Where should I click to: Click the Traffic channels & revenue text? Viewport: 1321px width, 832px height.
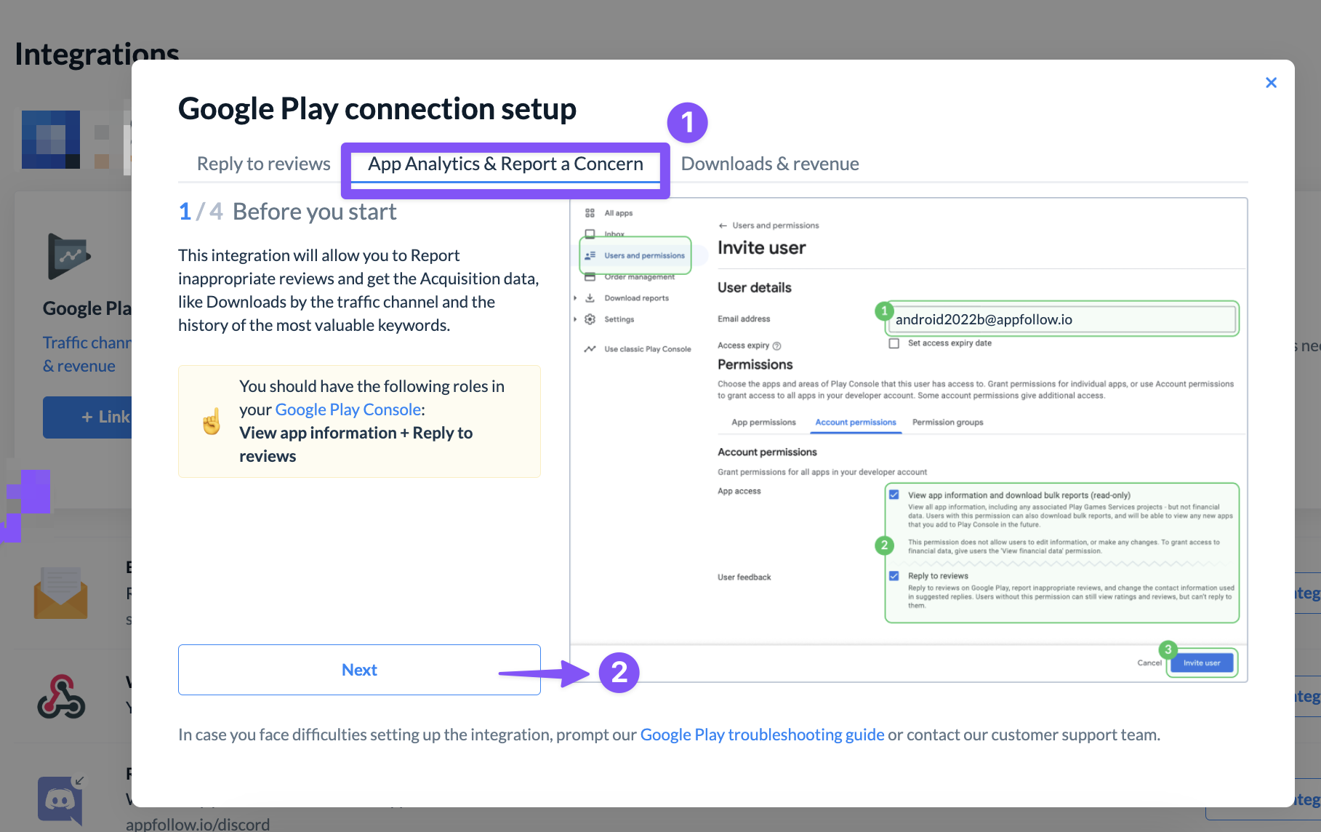click(x=87, y=354)
